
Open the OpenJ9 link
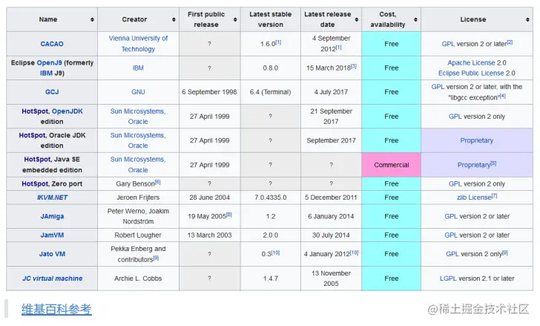49,62
